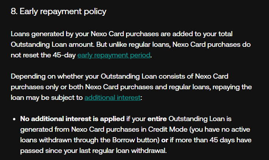Click the bold word "or" in the bullet
The height and width of the screenshot is (160, 269).
click(165, 140)
